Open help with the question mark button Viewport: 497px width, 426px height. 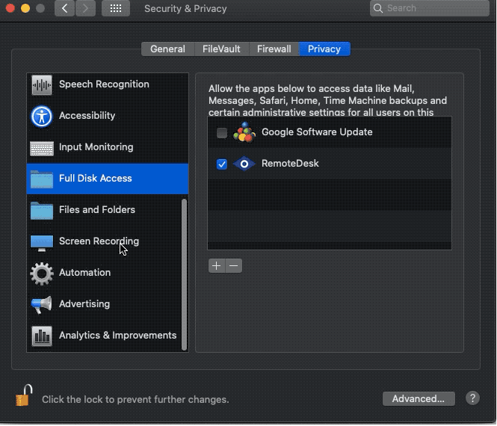click(472, 398)
